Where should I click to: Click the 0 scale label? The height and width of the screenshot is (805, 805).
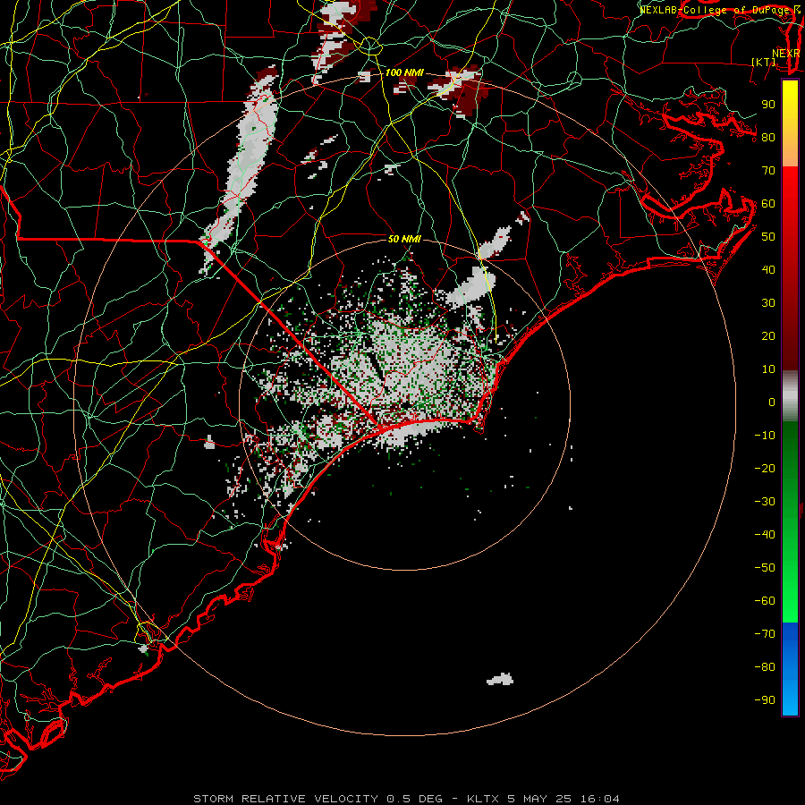pos(772,402)
